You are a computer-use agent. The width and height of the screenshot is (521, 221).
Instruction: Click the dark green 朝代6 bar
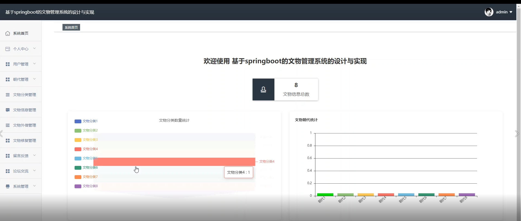tap(426, 195)
